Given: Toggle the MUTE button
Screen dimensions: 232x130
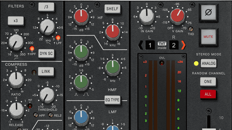Looking at the screenshot, I should (x=208, y=37).
